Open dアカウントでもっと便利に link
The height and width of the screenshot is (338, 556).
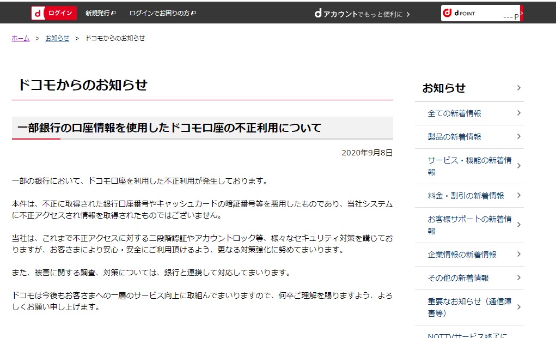pyautogui.click(x=362, y=14)
